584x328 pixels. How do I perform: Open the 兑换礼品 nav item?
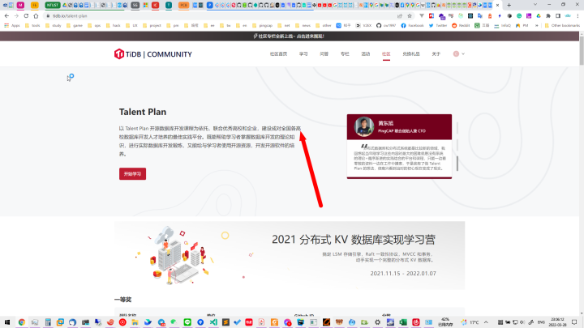coord(411,54)
